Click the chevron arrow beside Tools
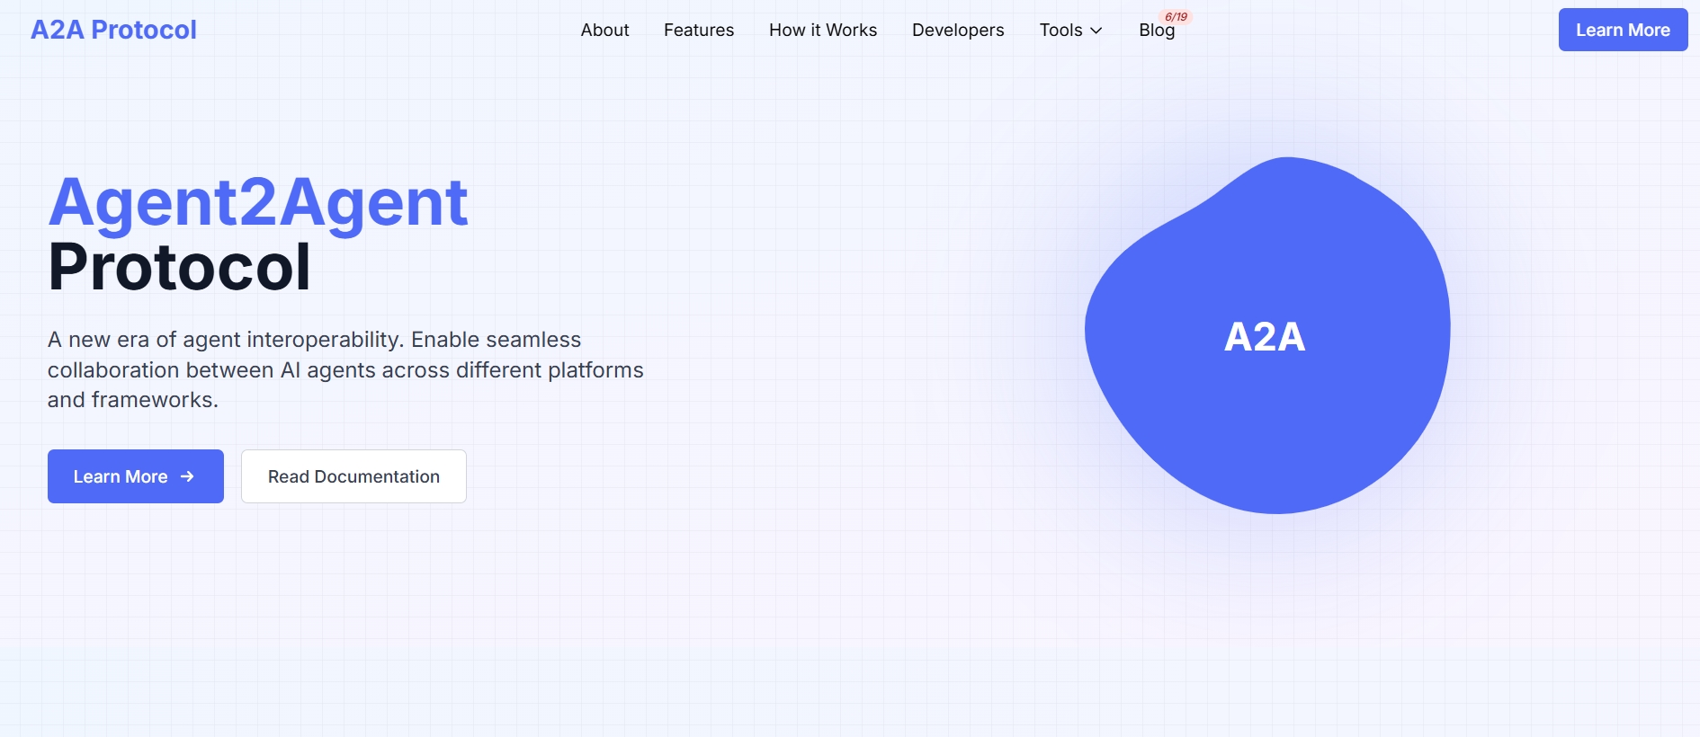The image size is (1700, 737). point(1096,31)
